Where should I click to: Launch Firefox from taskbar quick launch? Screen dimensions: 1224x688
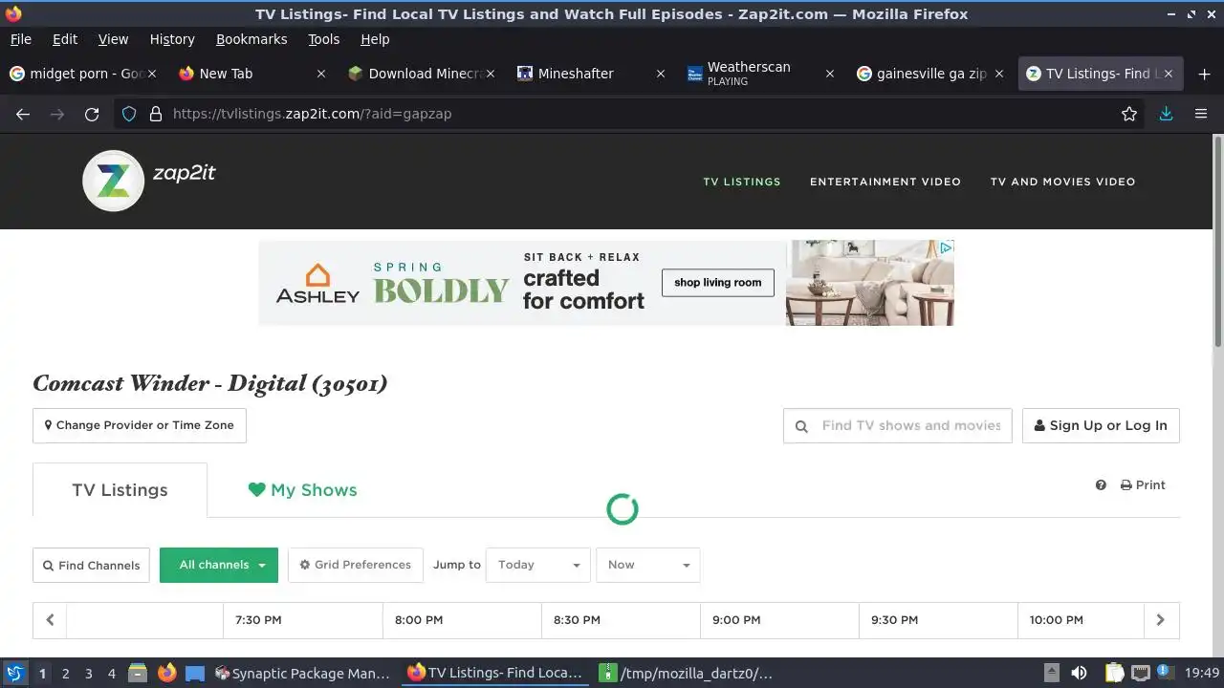[x=166, y=673]
